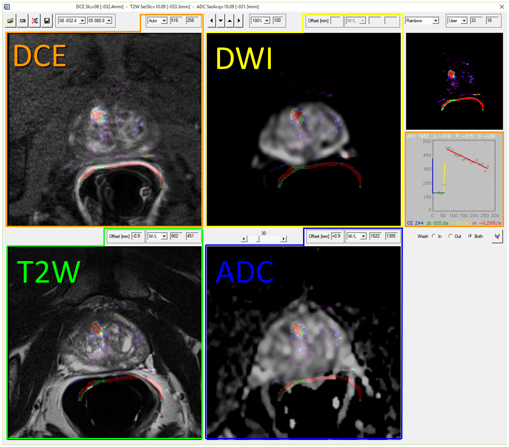Open the Rainbow colormap dropdown

[x=436, y=21]
